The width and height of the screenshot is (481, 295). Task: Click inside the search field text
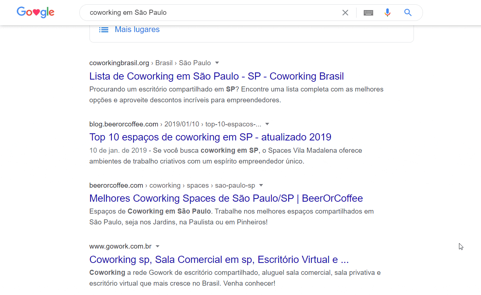coord(128,13)
